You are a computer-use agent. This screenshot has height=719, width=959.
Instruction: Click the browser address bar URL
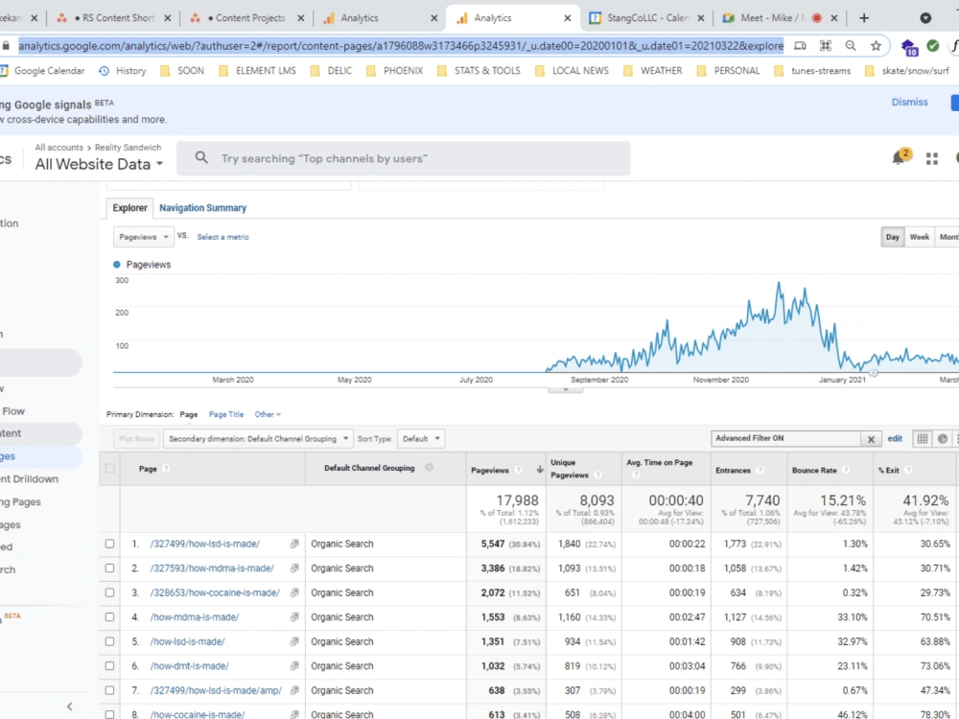pos(401,46)
